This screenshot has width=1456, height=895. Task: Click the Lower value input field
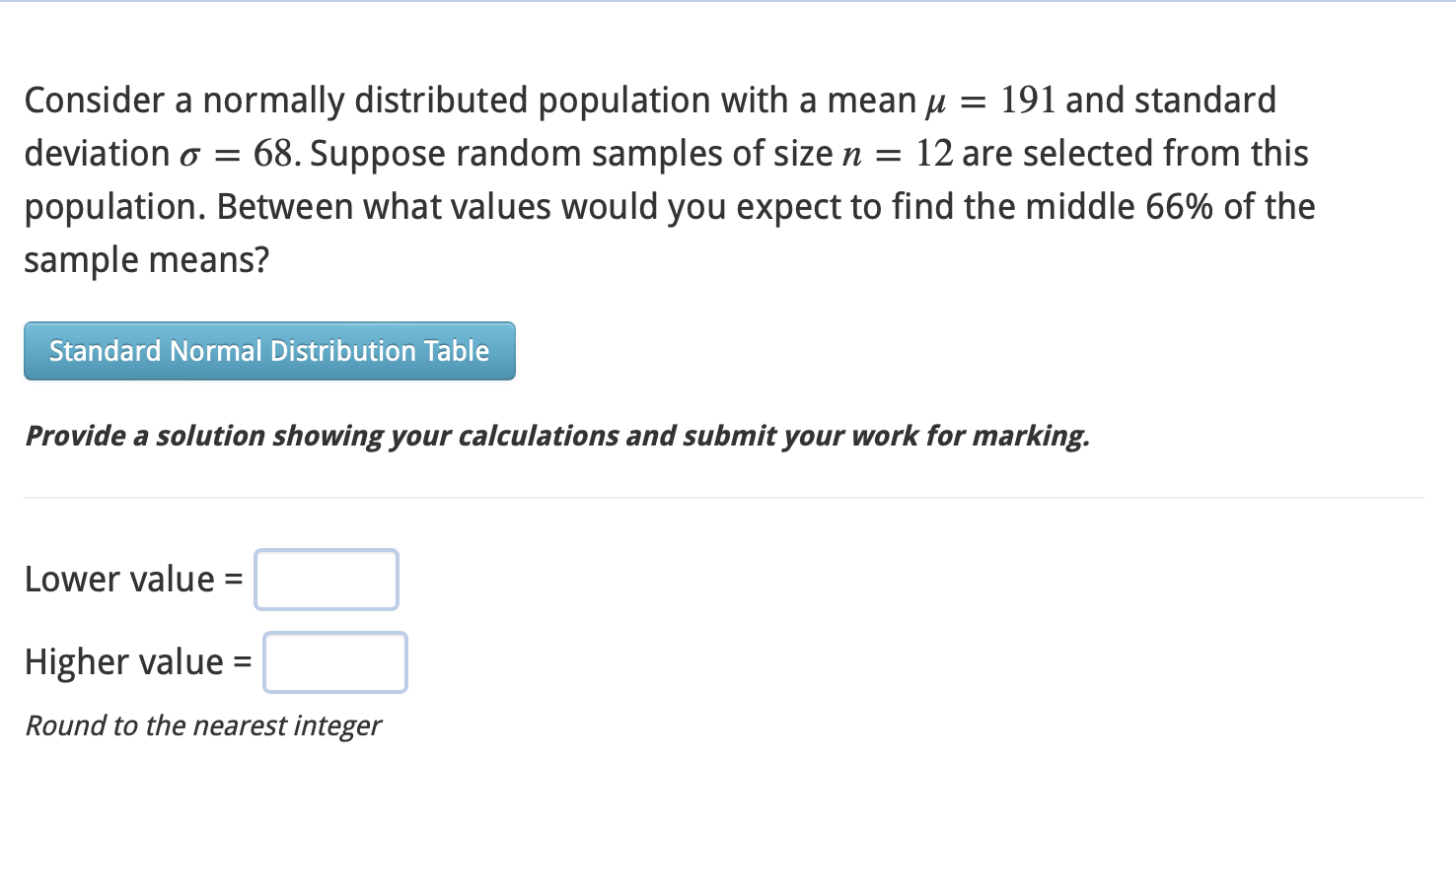(x=326, y=580)
